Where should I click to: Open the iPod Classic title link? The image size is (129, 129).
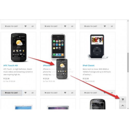click(88, 66)
